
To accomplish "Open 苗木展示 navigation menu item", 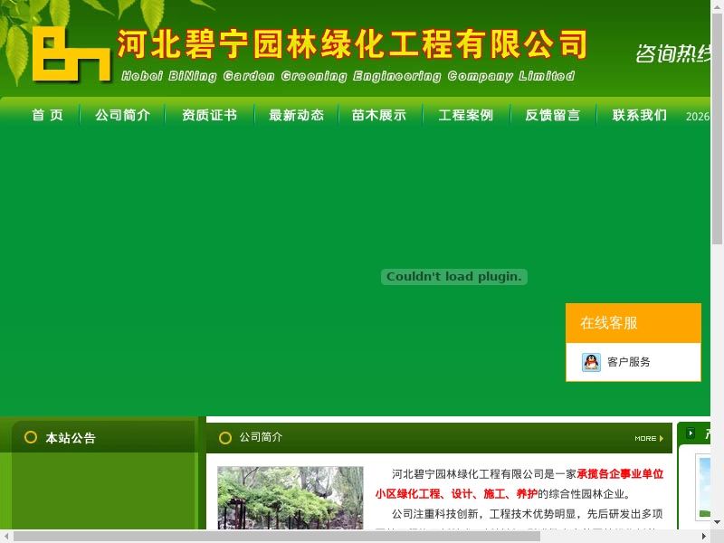I will click(x=379, y=115).
